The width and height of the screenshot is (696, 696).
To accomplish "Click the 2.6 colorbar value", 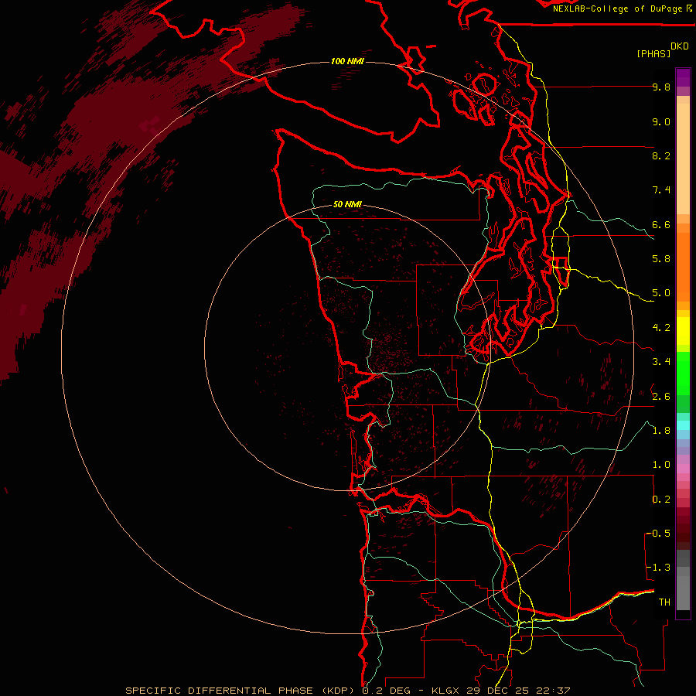I will pyautogui.click(x=661, y=397).
